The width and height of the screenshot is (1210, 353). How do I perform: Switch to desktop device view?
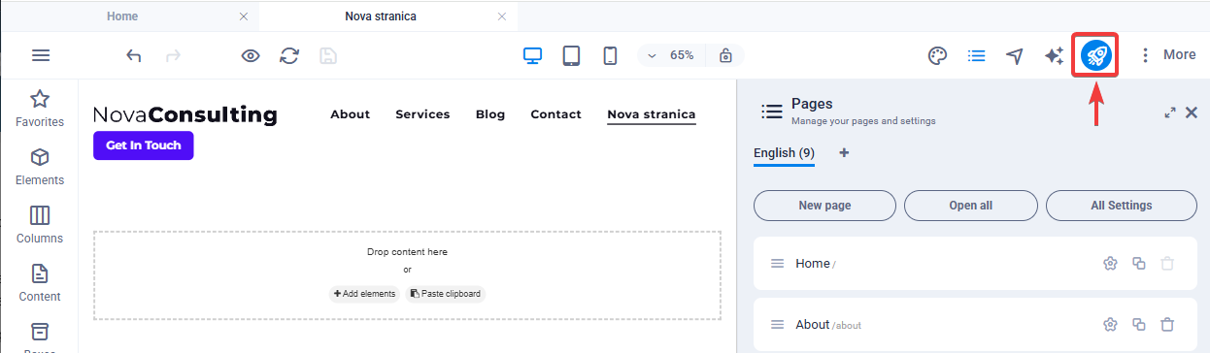point(532,55)
